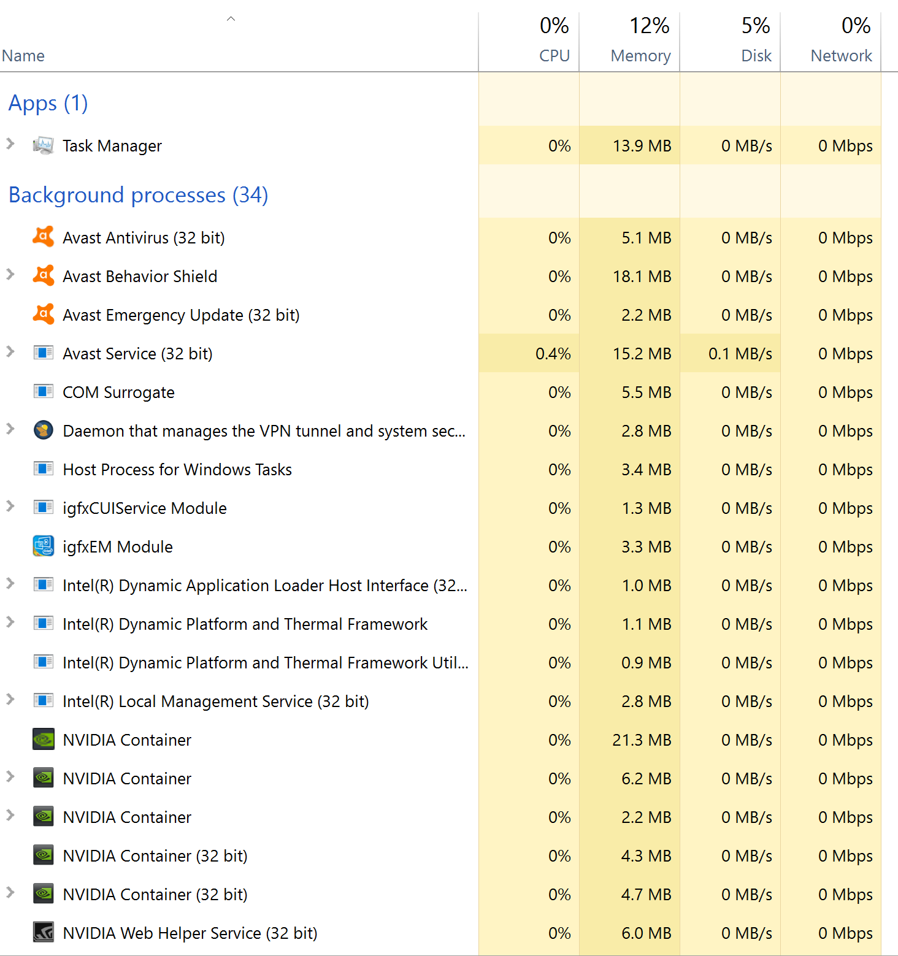Expand the Avast Behavior Shield row
This screenshot has width=898, height=956.
[10, 275]
